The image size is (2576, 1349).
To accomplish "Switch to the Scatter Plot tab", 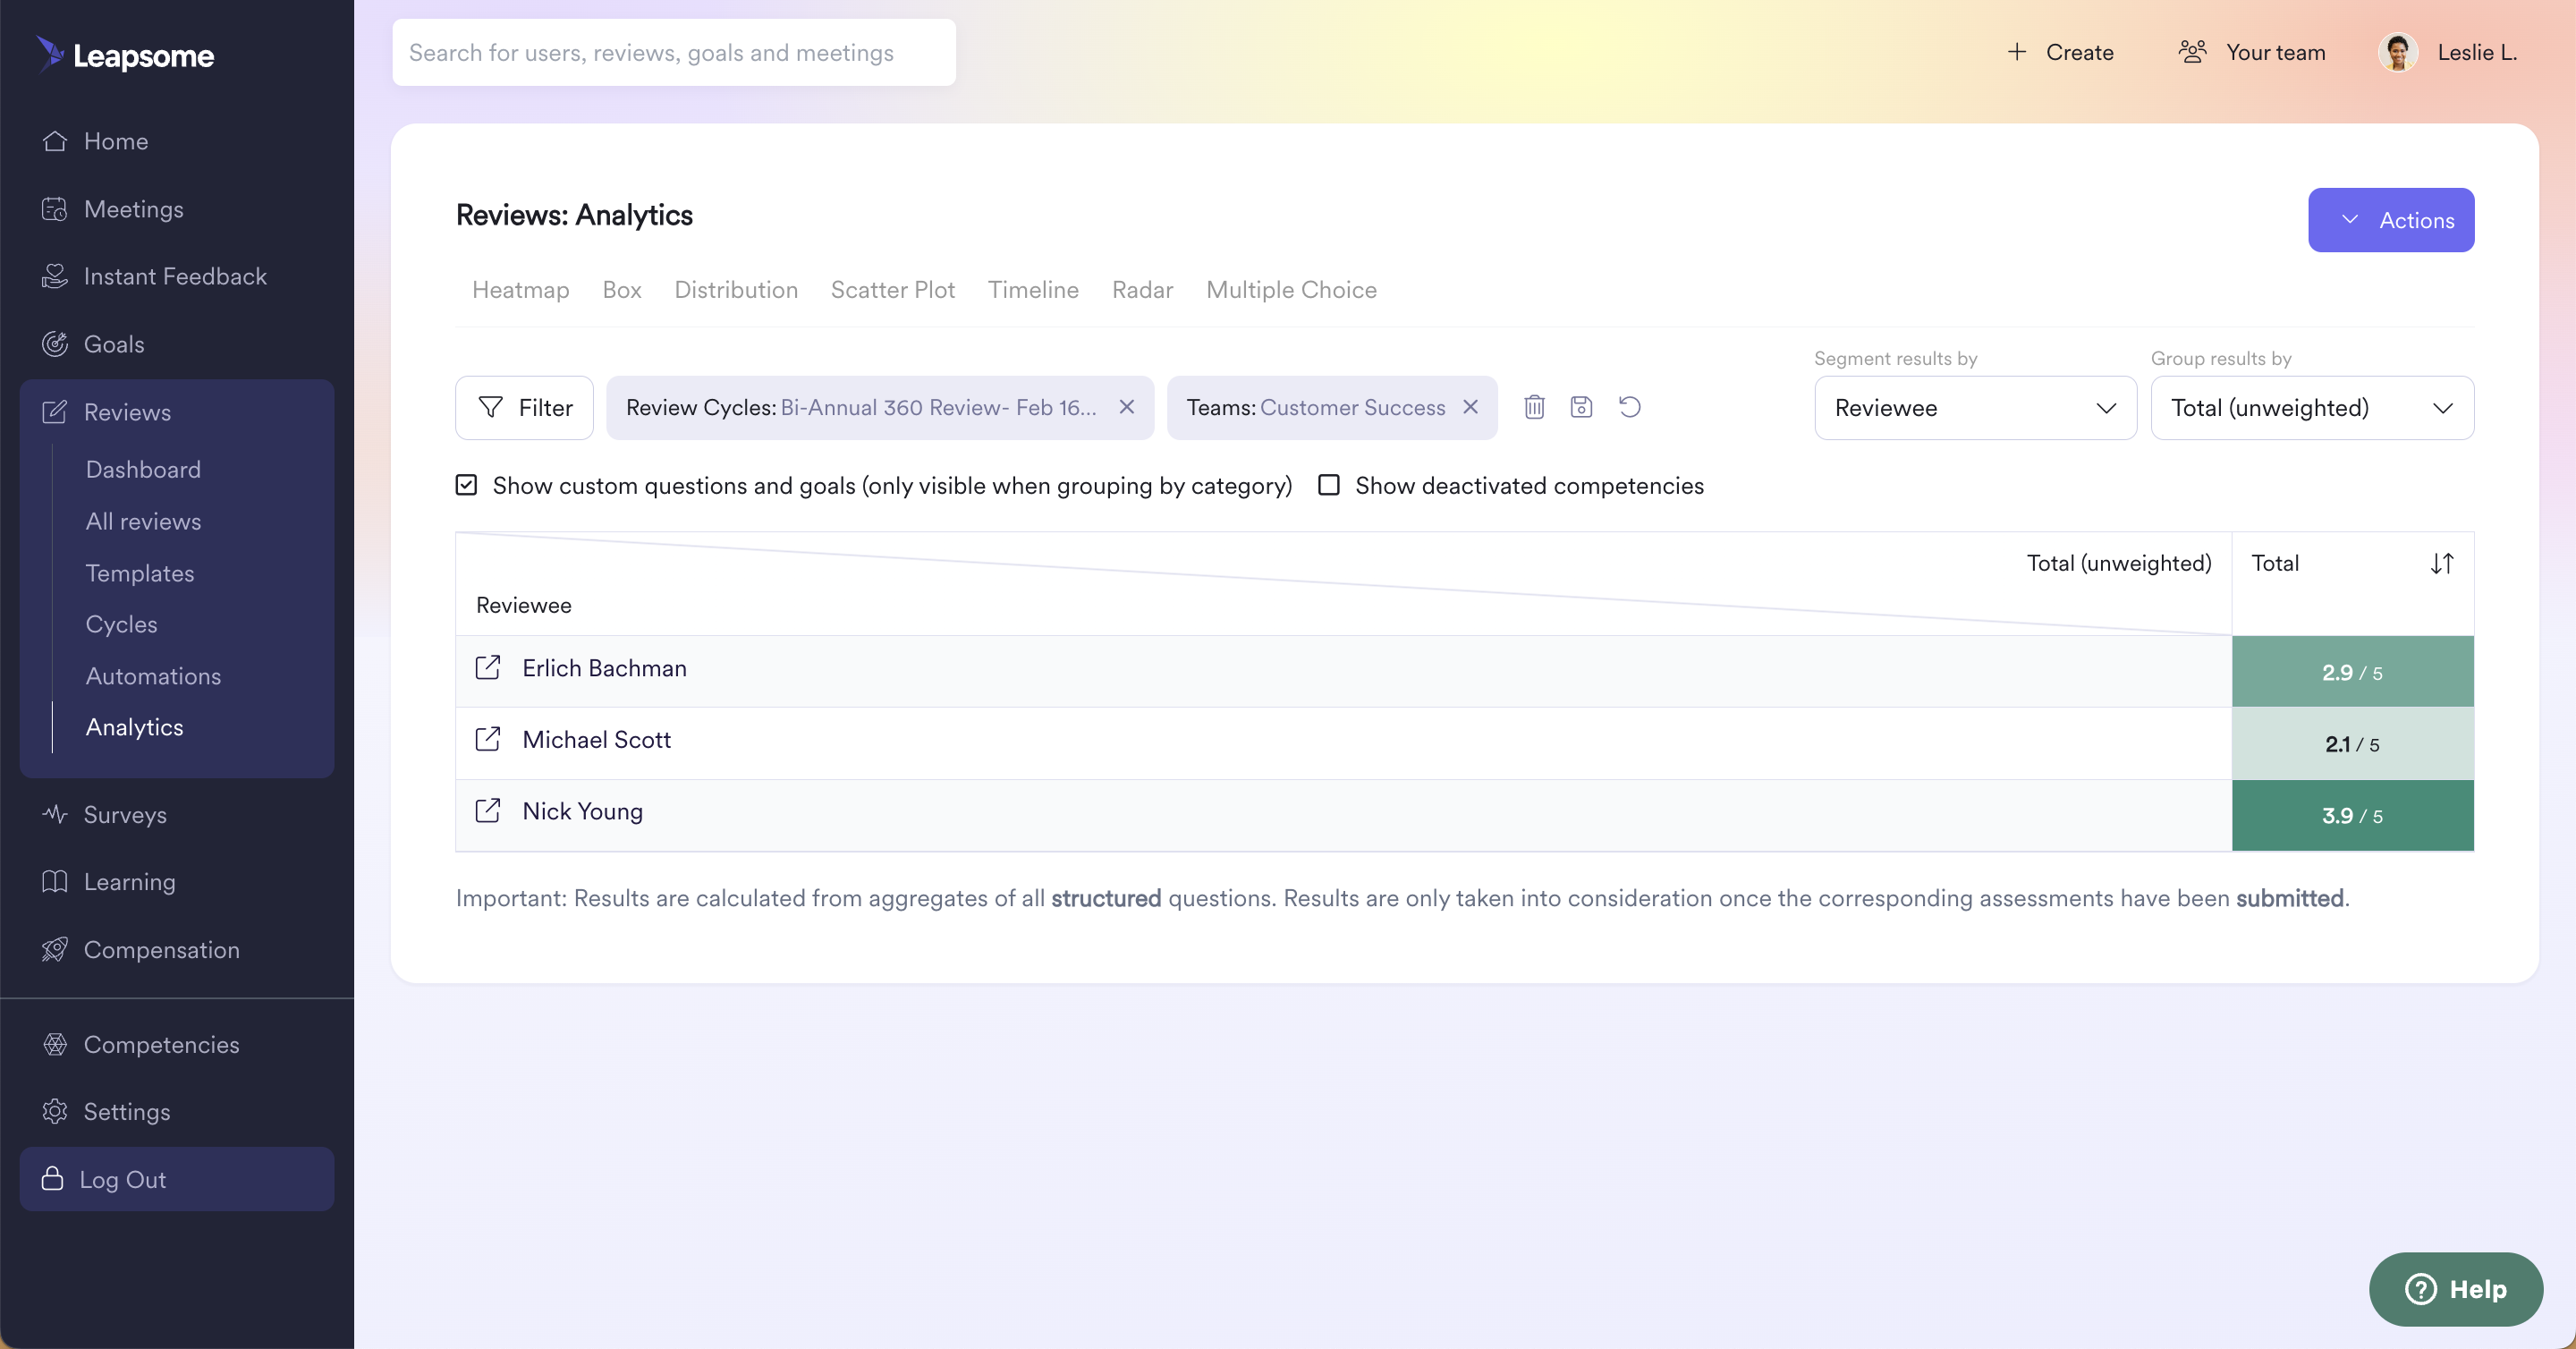I will point(892,290).
